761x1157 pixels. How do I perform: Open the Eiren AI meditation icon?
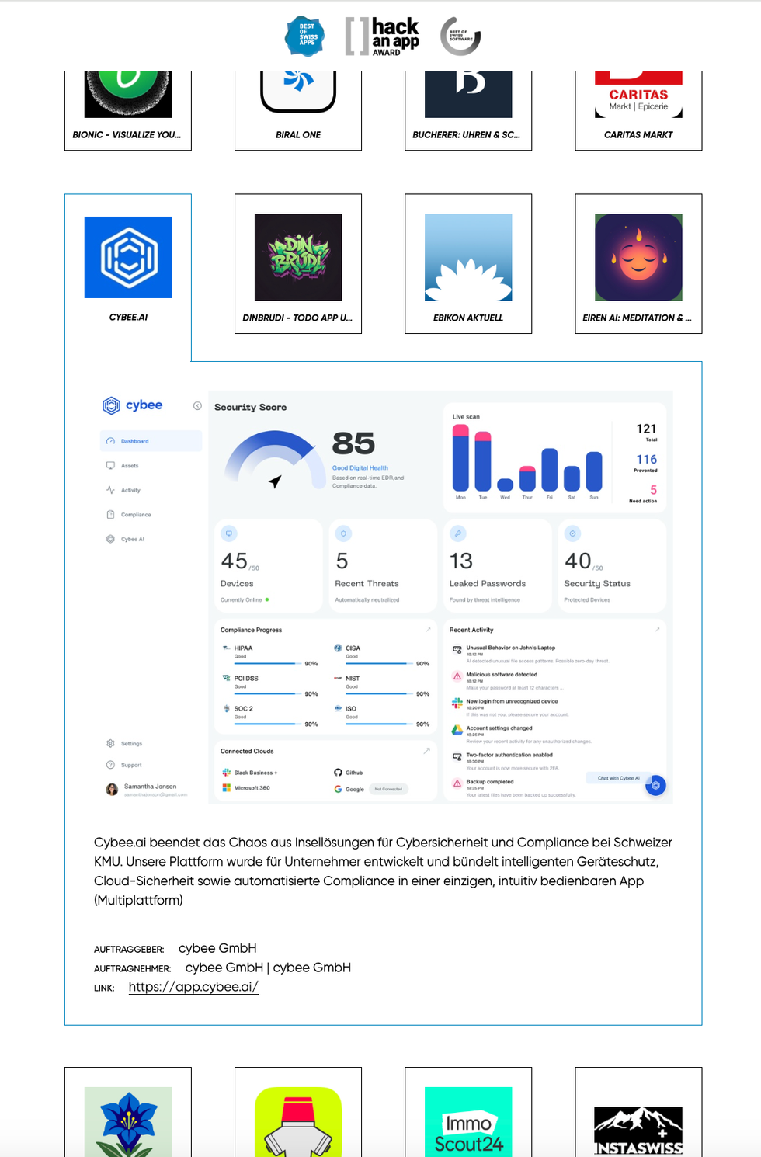pos(638,257)
